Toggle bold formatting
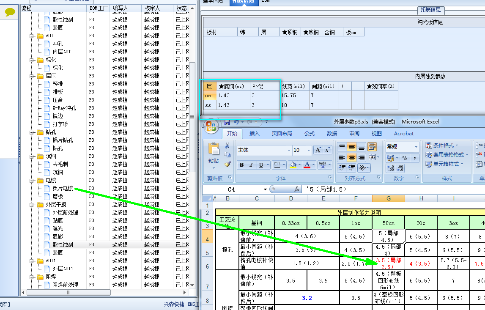Viewport: 485px width, 310px height. coord(241,165)
